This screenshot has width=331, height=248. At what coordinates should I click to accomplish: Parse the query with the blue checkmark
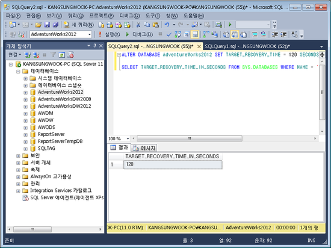pos(169,34)
